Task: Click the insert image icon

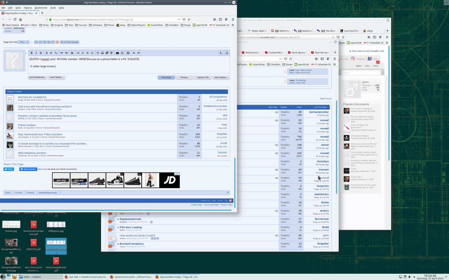Action: 102,53
